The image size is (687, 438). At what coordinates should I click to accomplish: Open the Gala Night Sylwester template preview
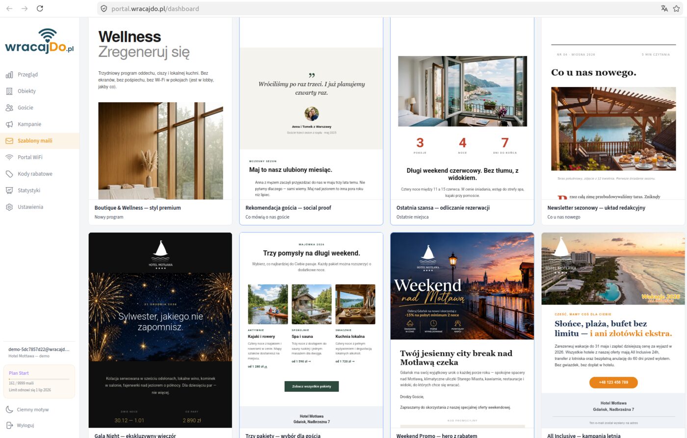tap(160, 330)
